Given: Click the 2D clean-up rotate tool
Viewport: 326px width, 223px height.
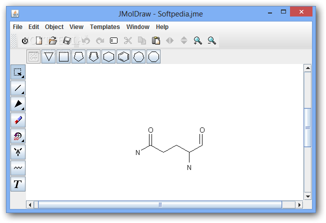Looking at the screenshot, I should [18, 136].
